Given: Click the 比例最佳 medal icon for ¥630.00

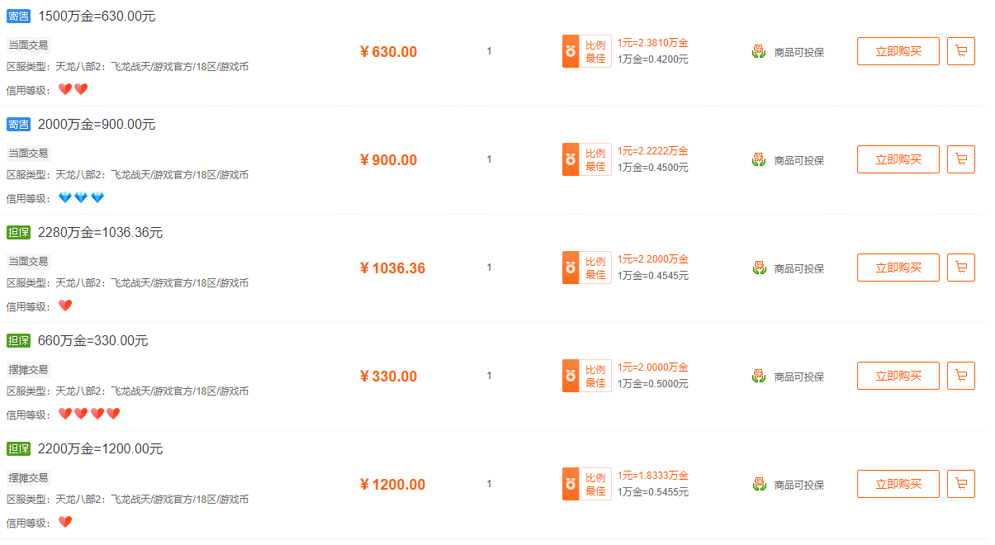Looking at the screenshot, I should click(x=571, y=51).
